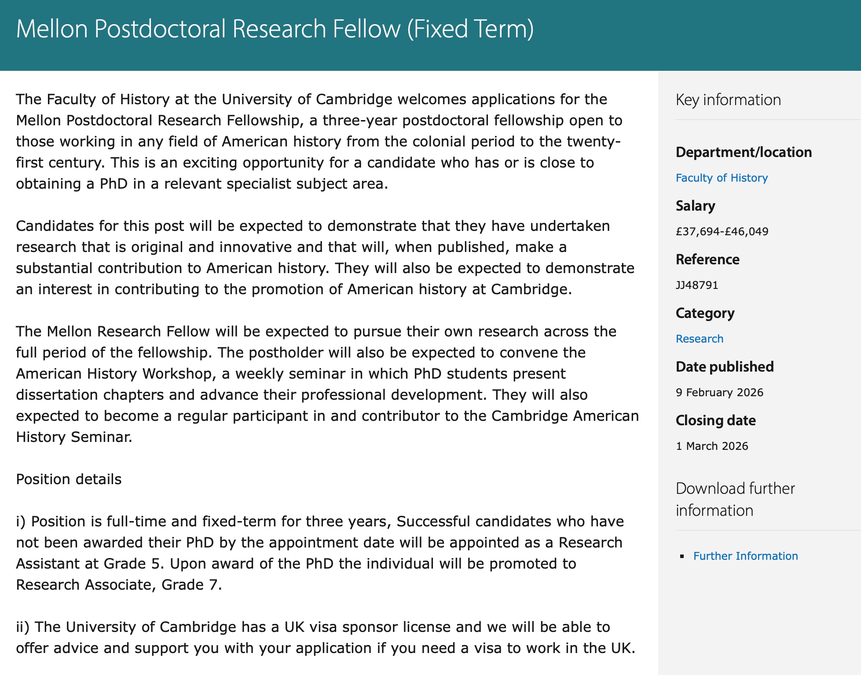Click the paragraph starting "Candidates for this post"
861x675 pixels.
coord(325,257)
